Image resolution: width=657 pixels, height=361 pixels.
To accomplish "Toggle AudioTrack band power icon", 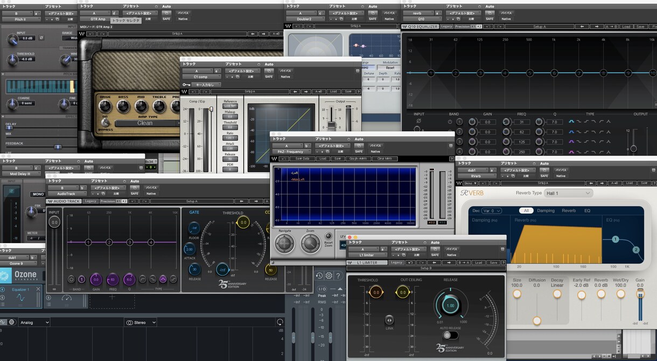I will point(71,279).
